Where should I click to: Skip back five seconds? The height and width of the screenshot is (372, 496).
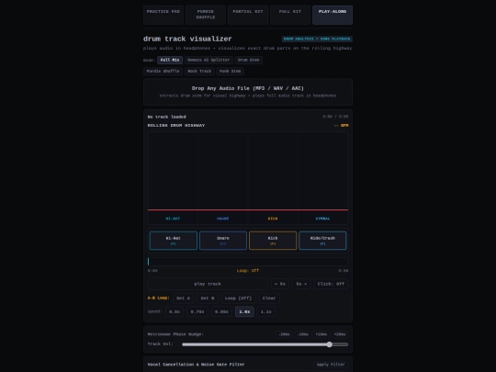280,284
